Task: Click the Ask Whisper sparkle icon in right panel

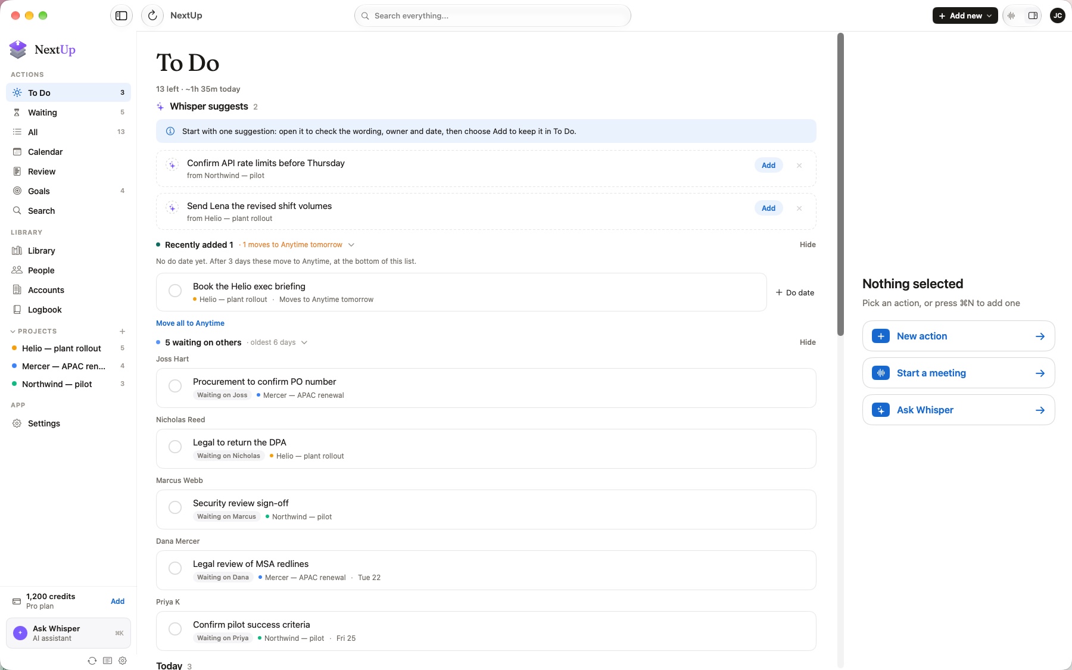Action: 881,410
